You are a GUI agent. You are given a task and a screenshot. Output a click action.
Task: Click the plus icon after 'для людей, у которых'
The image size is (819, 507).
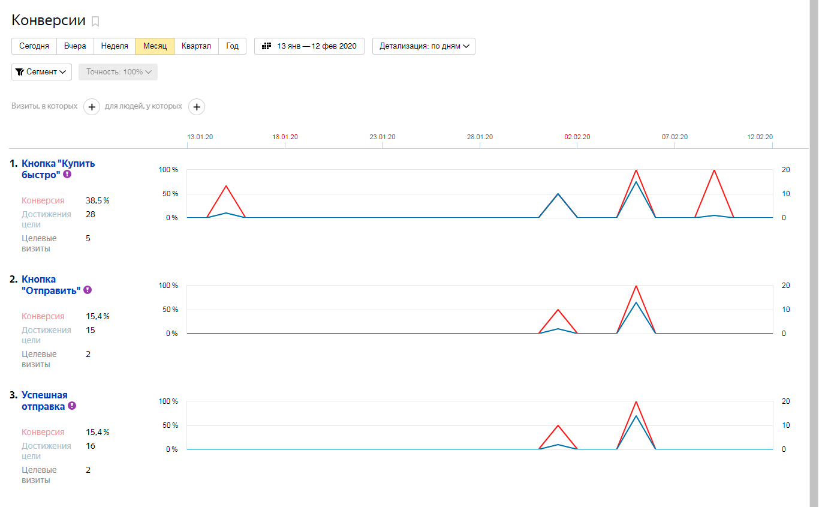197,107
